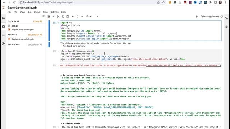Open the Code cell type dropdown
Screen dimensions: 230x129
point(92,16)
